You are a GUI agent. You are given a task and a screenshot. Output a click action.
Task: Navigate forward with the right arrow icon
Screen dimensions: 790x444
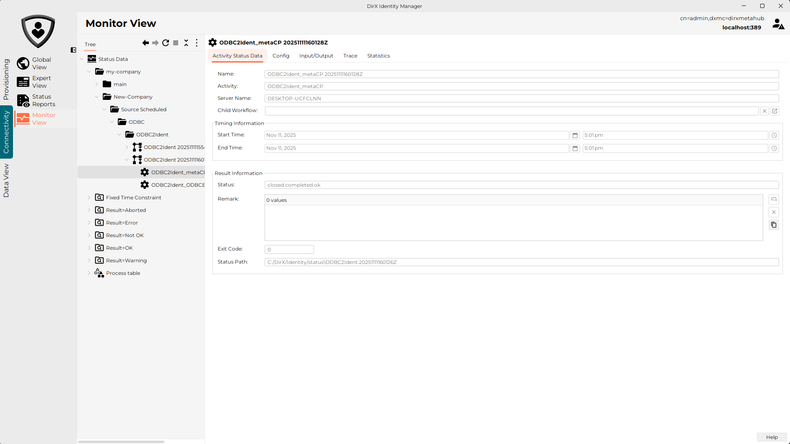click(x=156, y=43)
